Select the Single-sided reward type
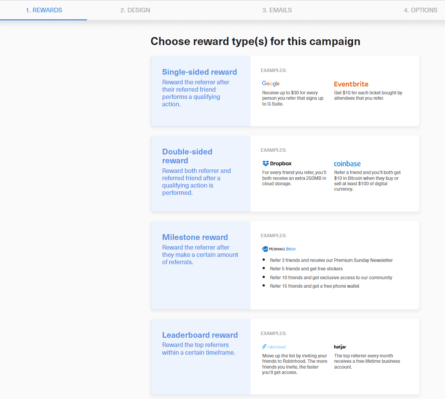The height and width of the screenshot is (399, 445). tap(200, 91)
